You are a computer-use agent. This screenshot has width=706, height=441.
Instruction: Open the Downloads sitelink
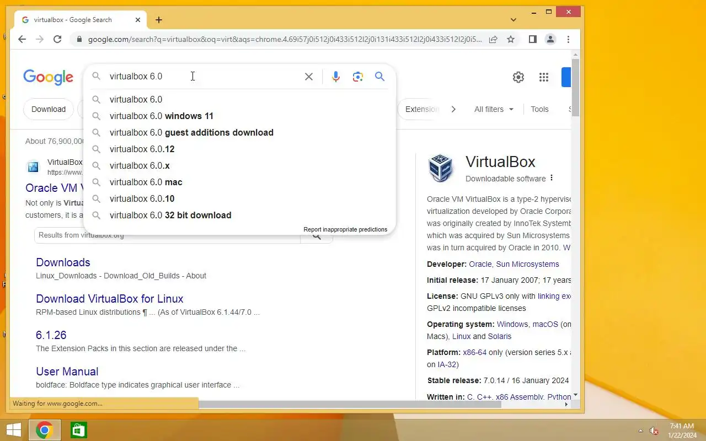point(63,262)
